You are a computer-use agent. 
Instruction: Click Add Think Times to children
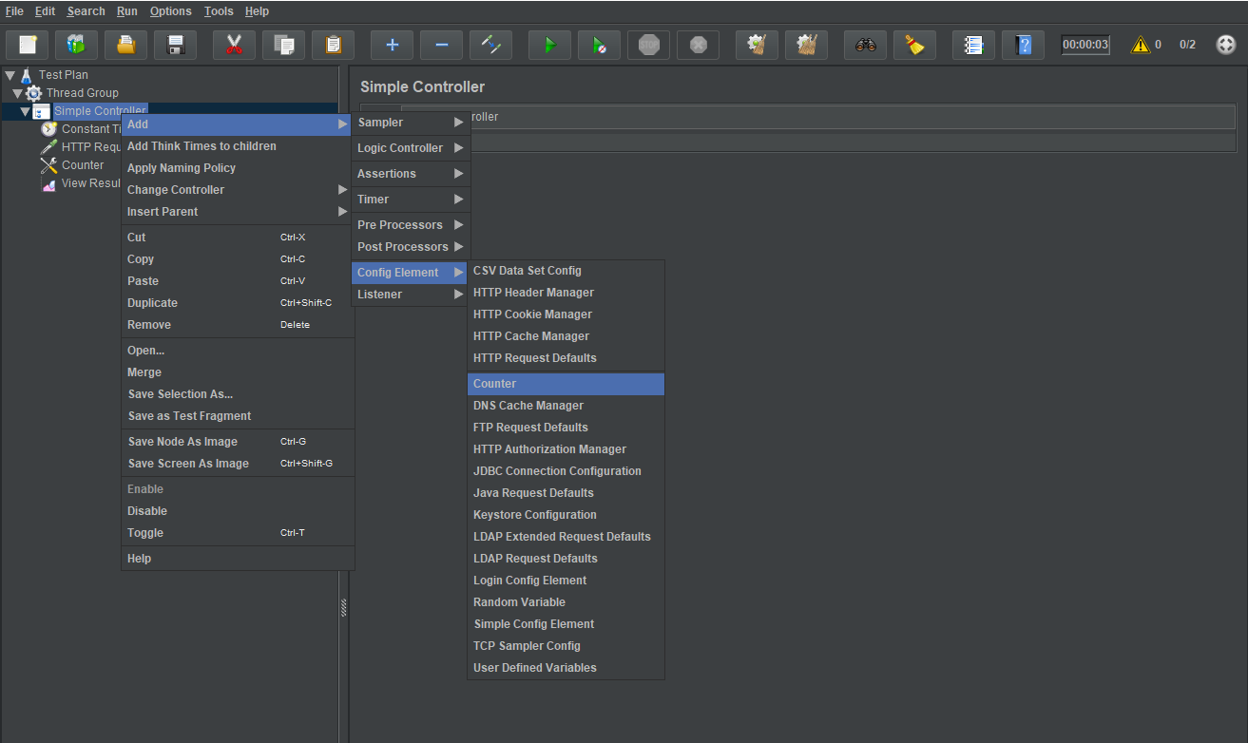click(x=238, y=146)
